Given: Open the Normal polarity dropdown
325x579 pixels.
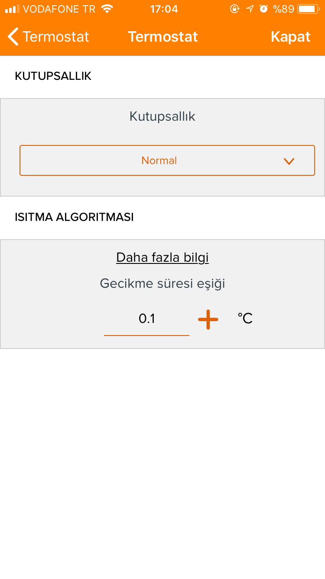Looking at the screenshot, I should pyautogui.click(x=167, y=161).
